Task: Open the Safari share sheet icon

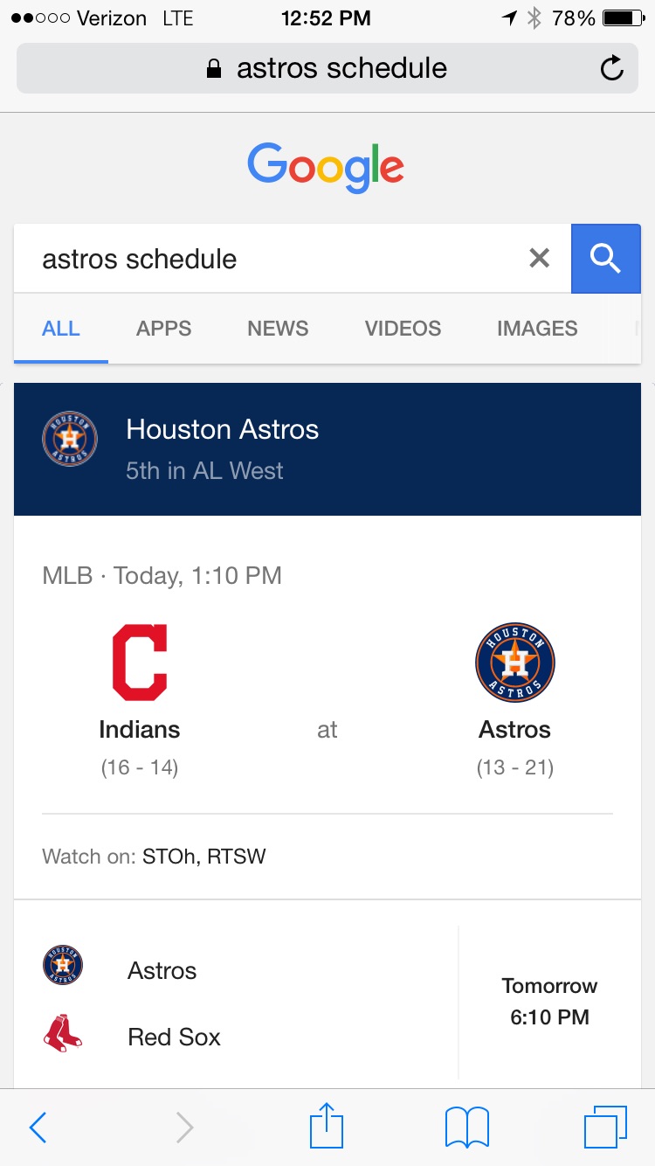Action: pos(327,1126)
